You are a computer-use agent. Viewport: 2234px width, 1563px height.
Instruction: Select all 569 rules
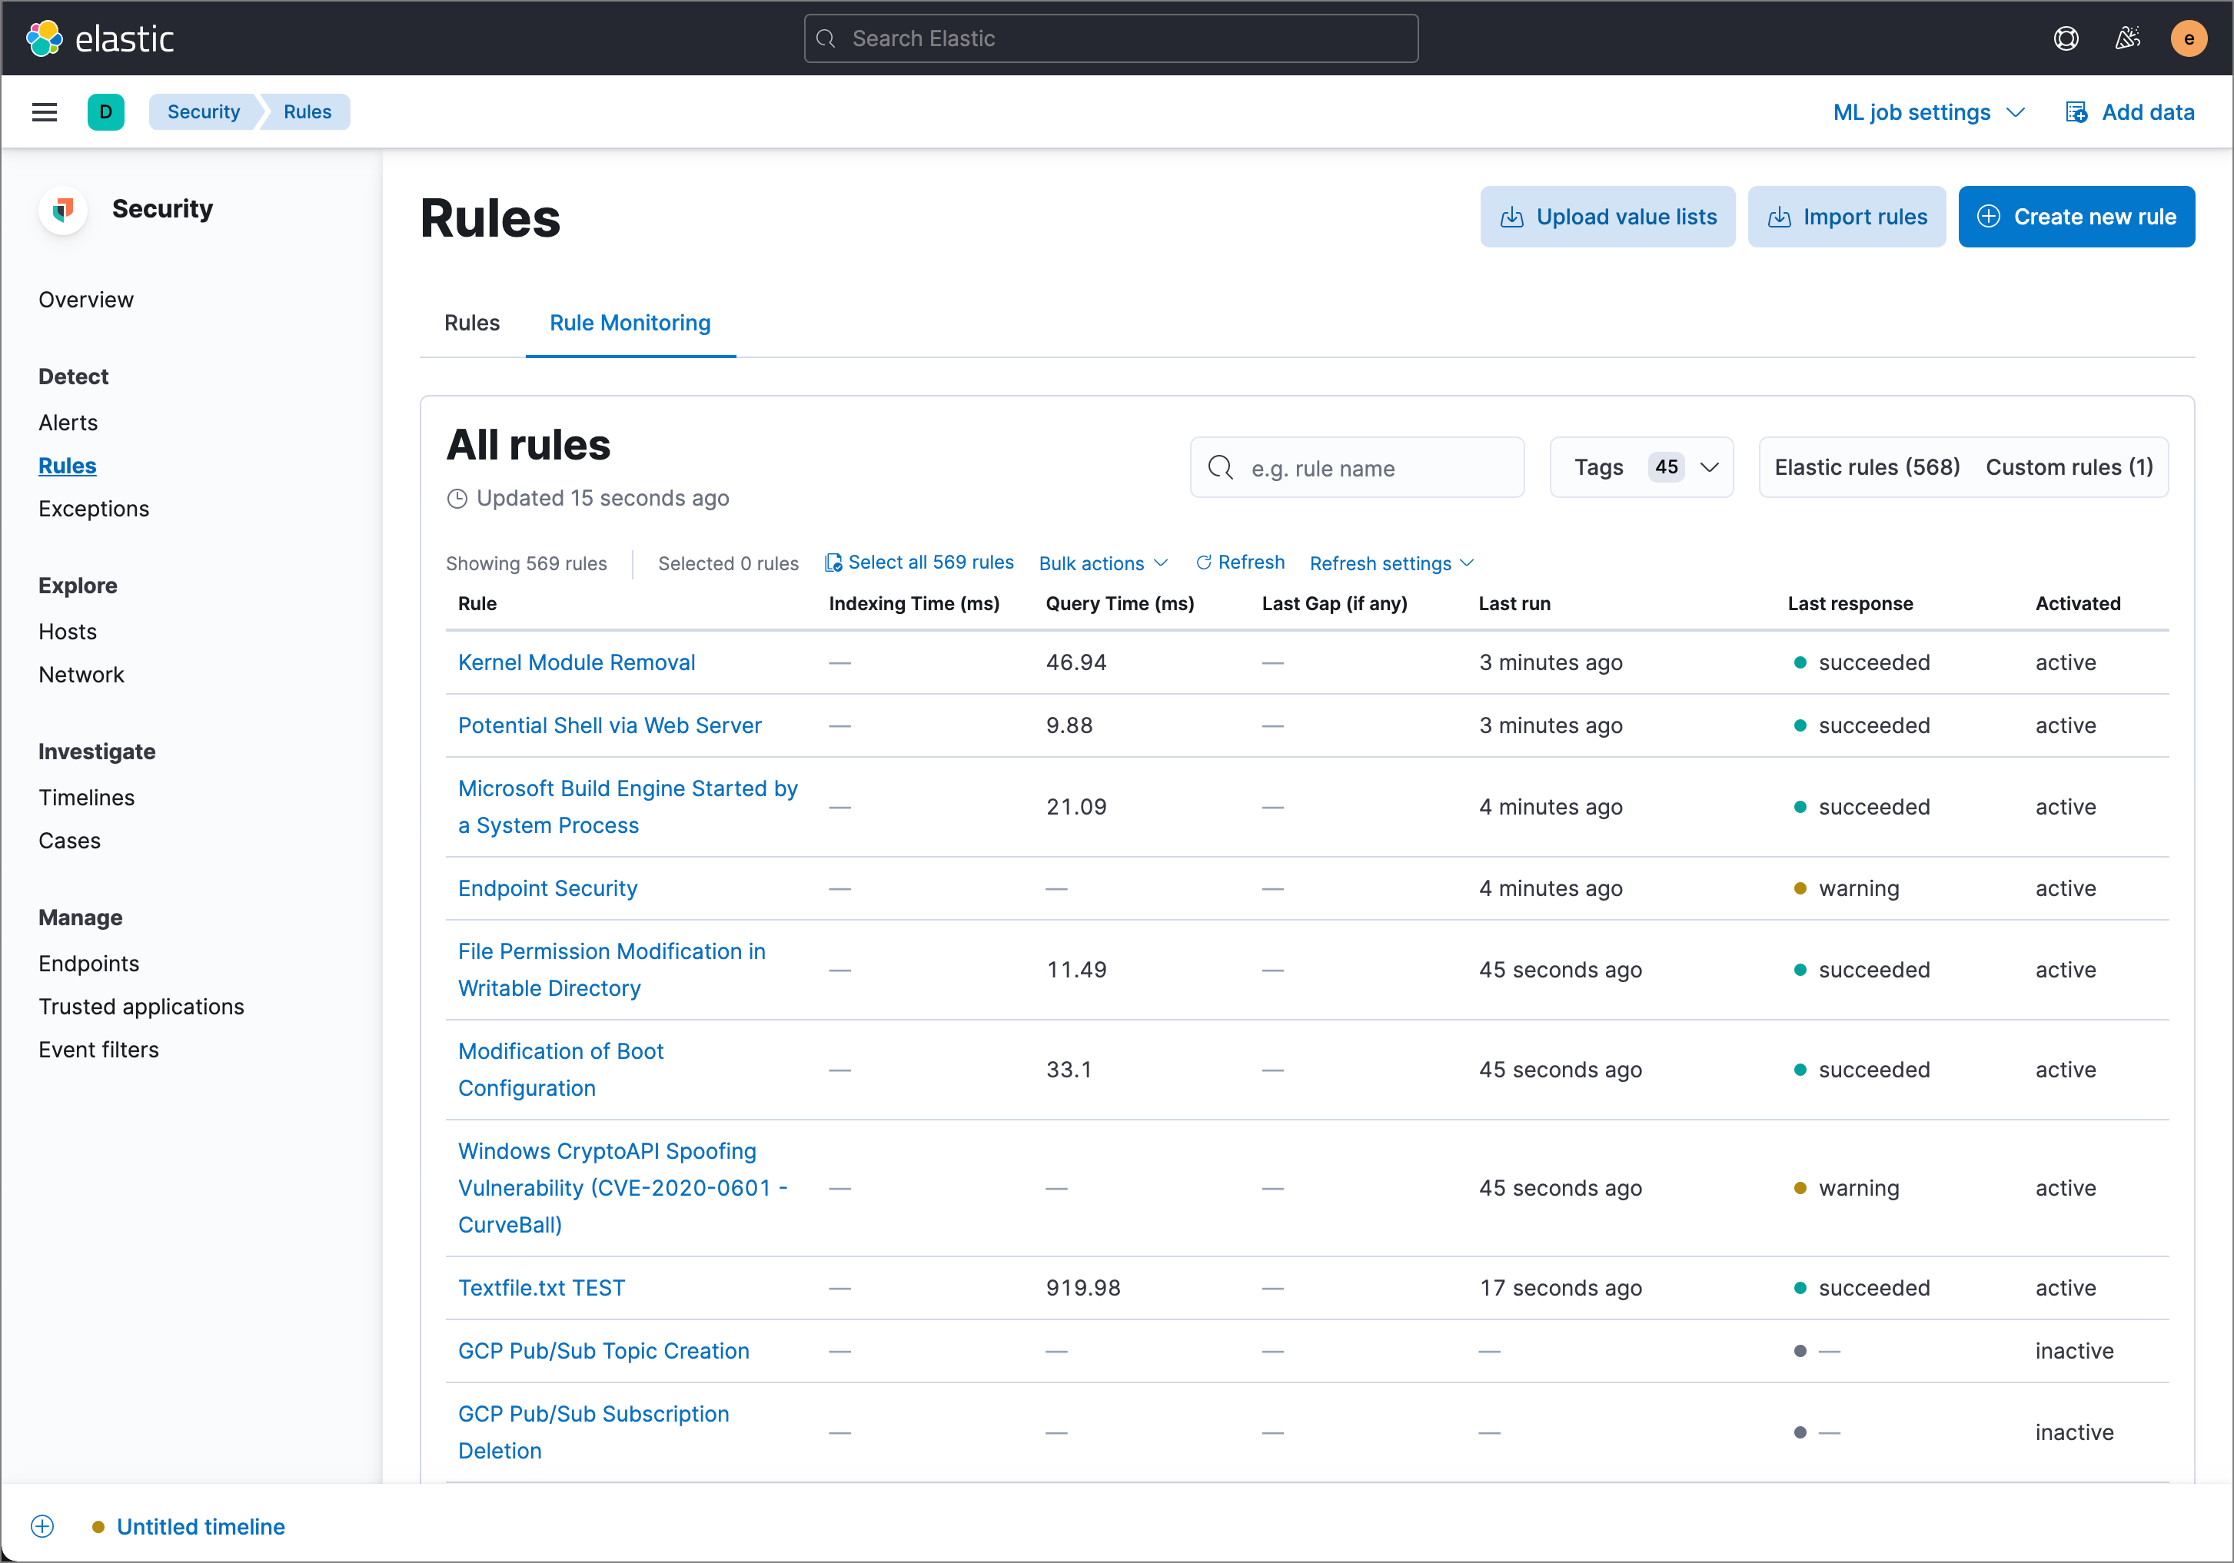(919, 563)
